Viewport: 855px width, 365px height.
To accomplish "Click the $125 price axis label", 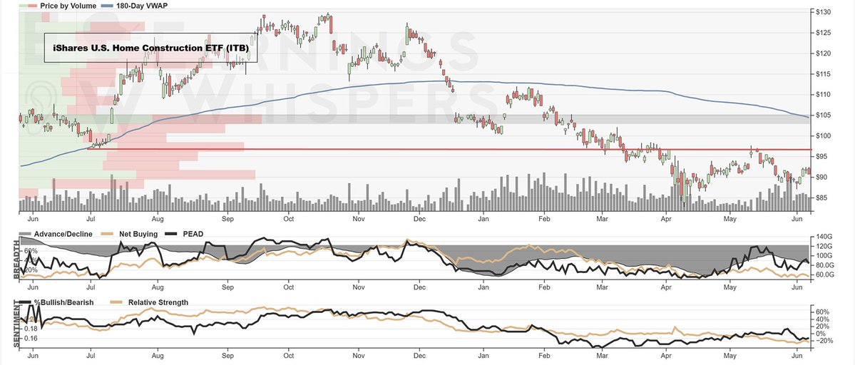I will pos(823,33).
